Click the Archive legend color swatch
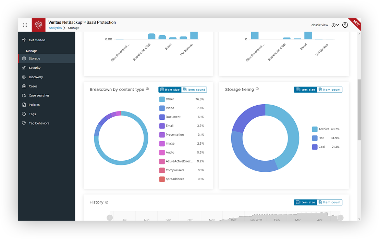 coord(315,129)
